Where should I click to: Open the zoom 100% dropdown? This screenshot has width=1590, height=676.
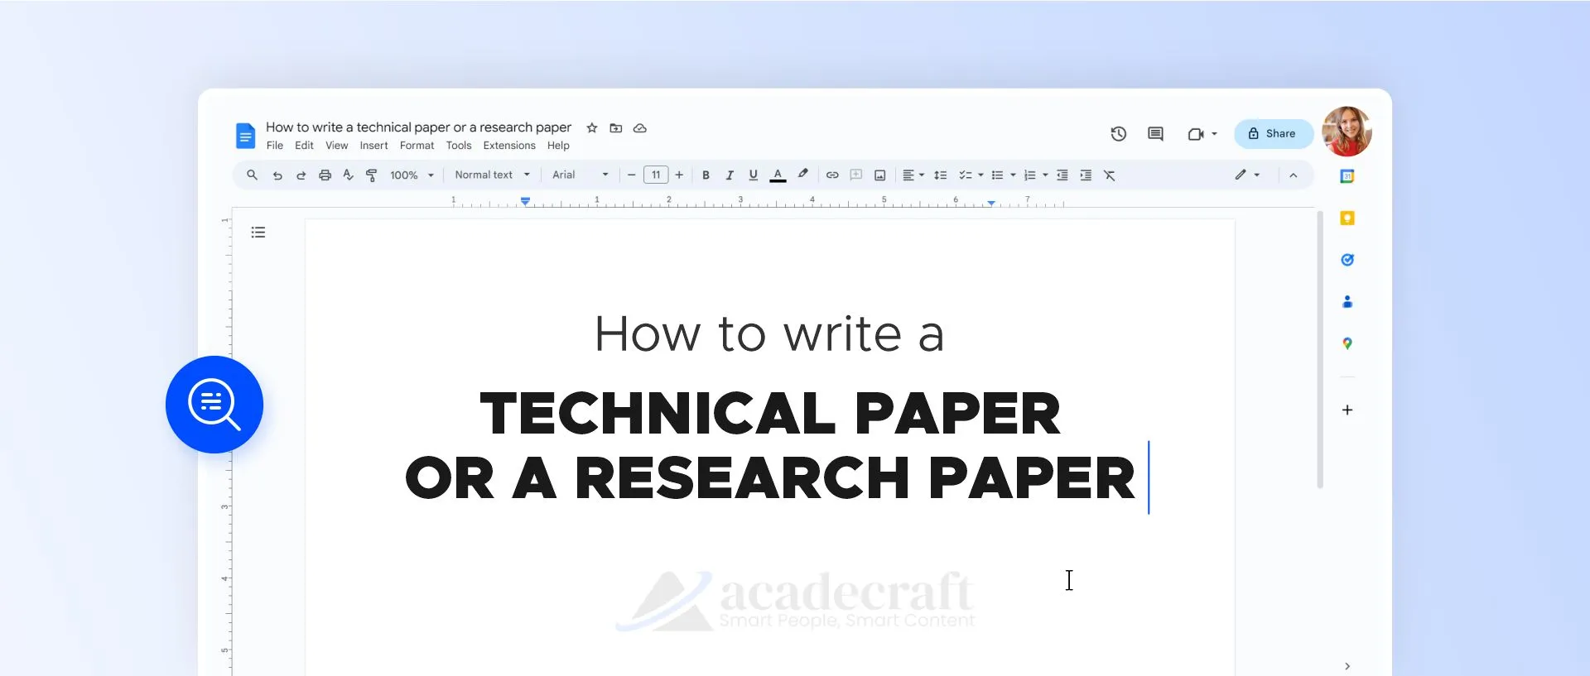[412, 175]
